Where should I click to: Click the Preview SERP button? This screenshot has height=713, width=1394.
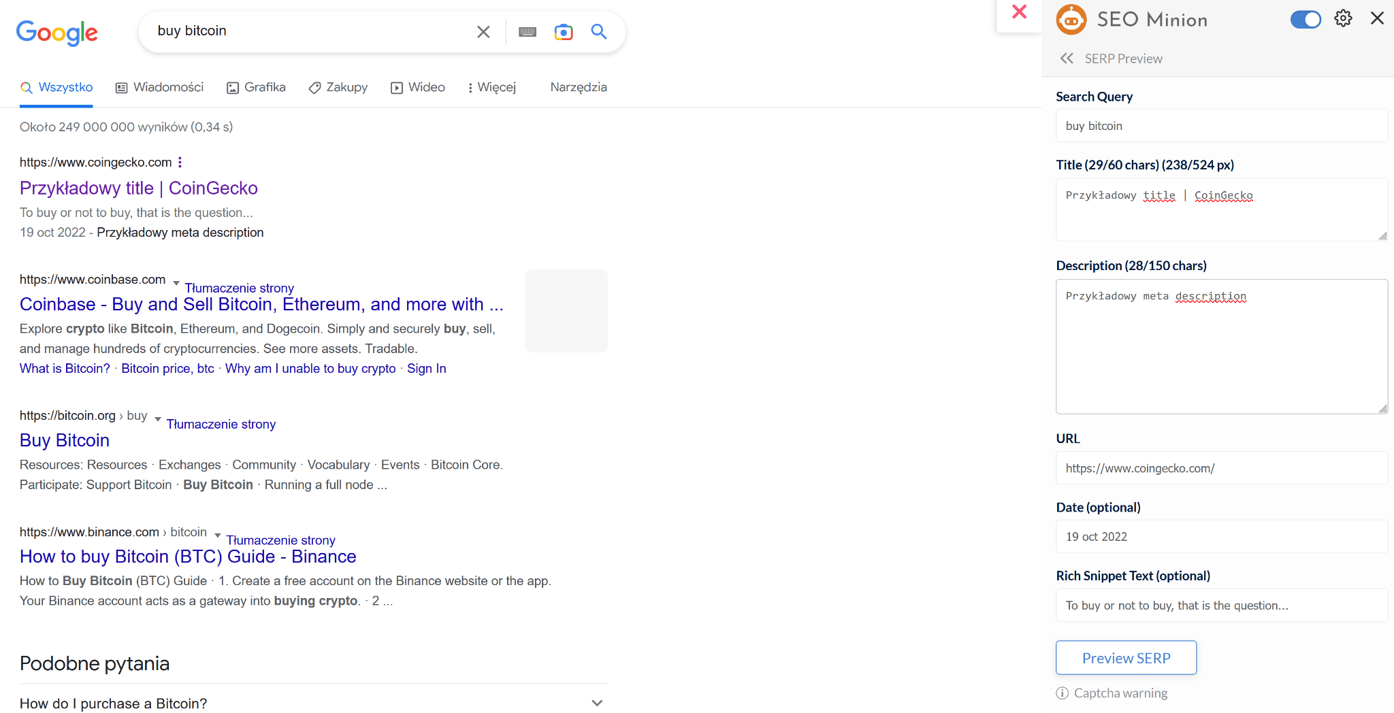(x=1126, y=658)
